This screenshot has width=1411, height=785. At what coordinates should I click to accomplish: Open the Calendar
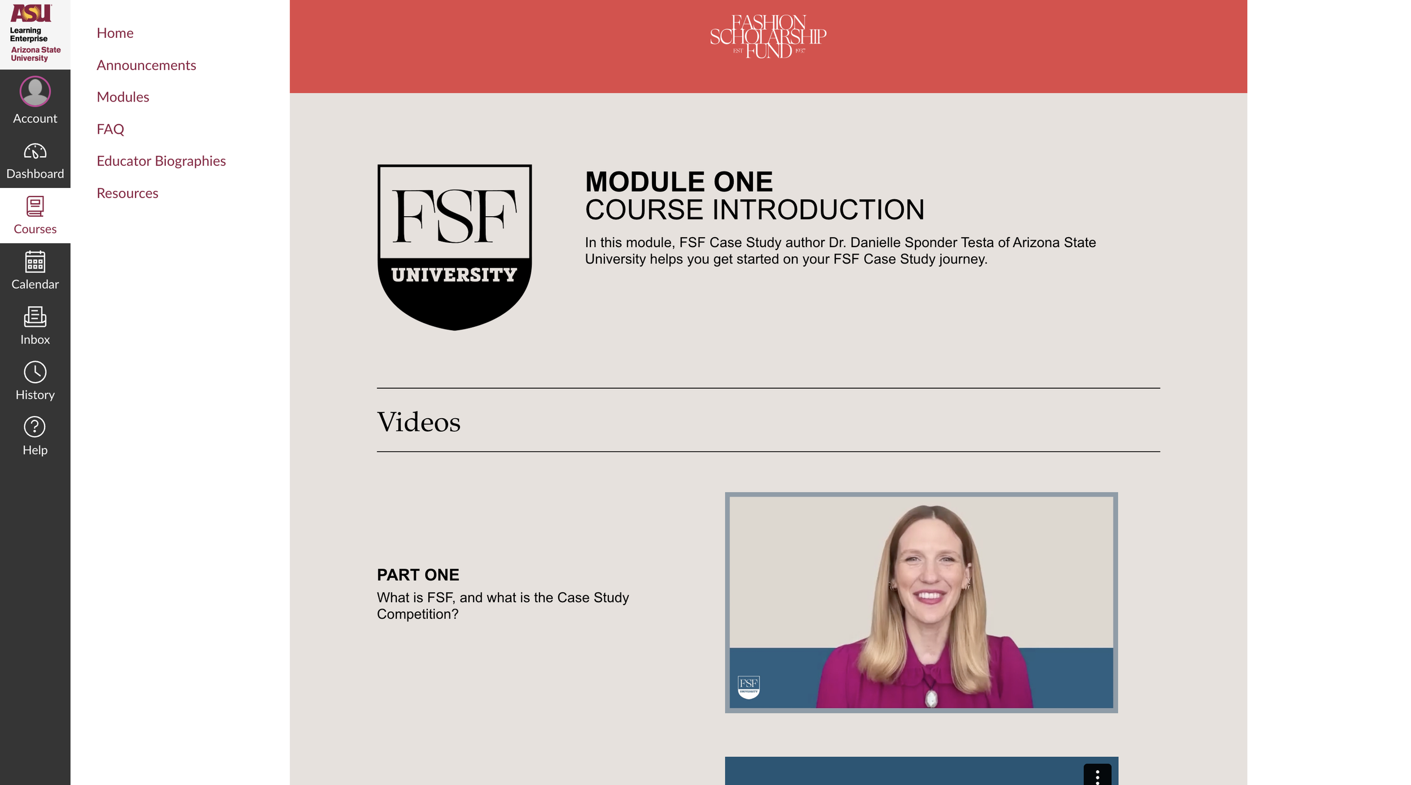coord(35,271)
